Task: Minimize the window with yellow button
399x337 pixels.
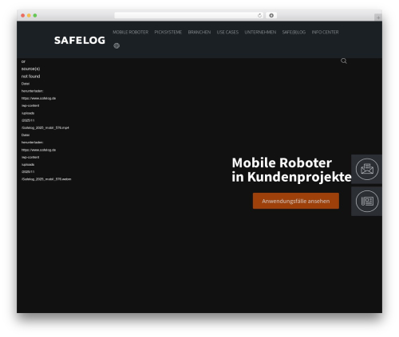Action: (x=29, y=15)
